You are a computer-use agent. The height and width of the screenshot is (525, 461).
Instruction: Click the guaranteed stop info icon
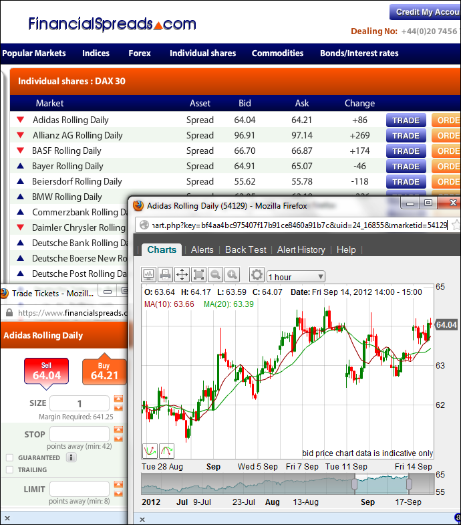click(71, 457)
